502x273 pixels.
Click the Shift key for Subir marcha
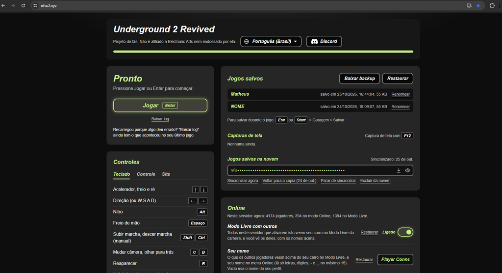coord(188,238)
